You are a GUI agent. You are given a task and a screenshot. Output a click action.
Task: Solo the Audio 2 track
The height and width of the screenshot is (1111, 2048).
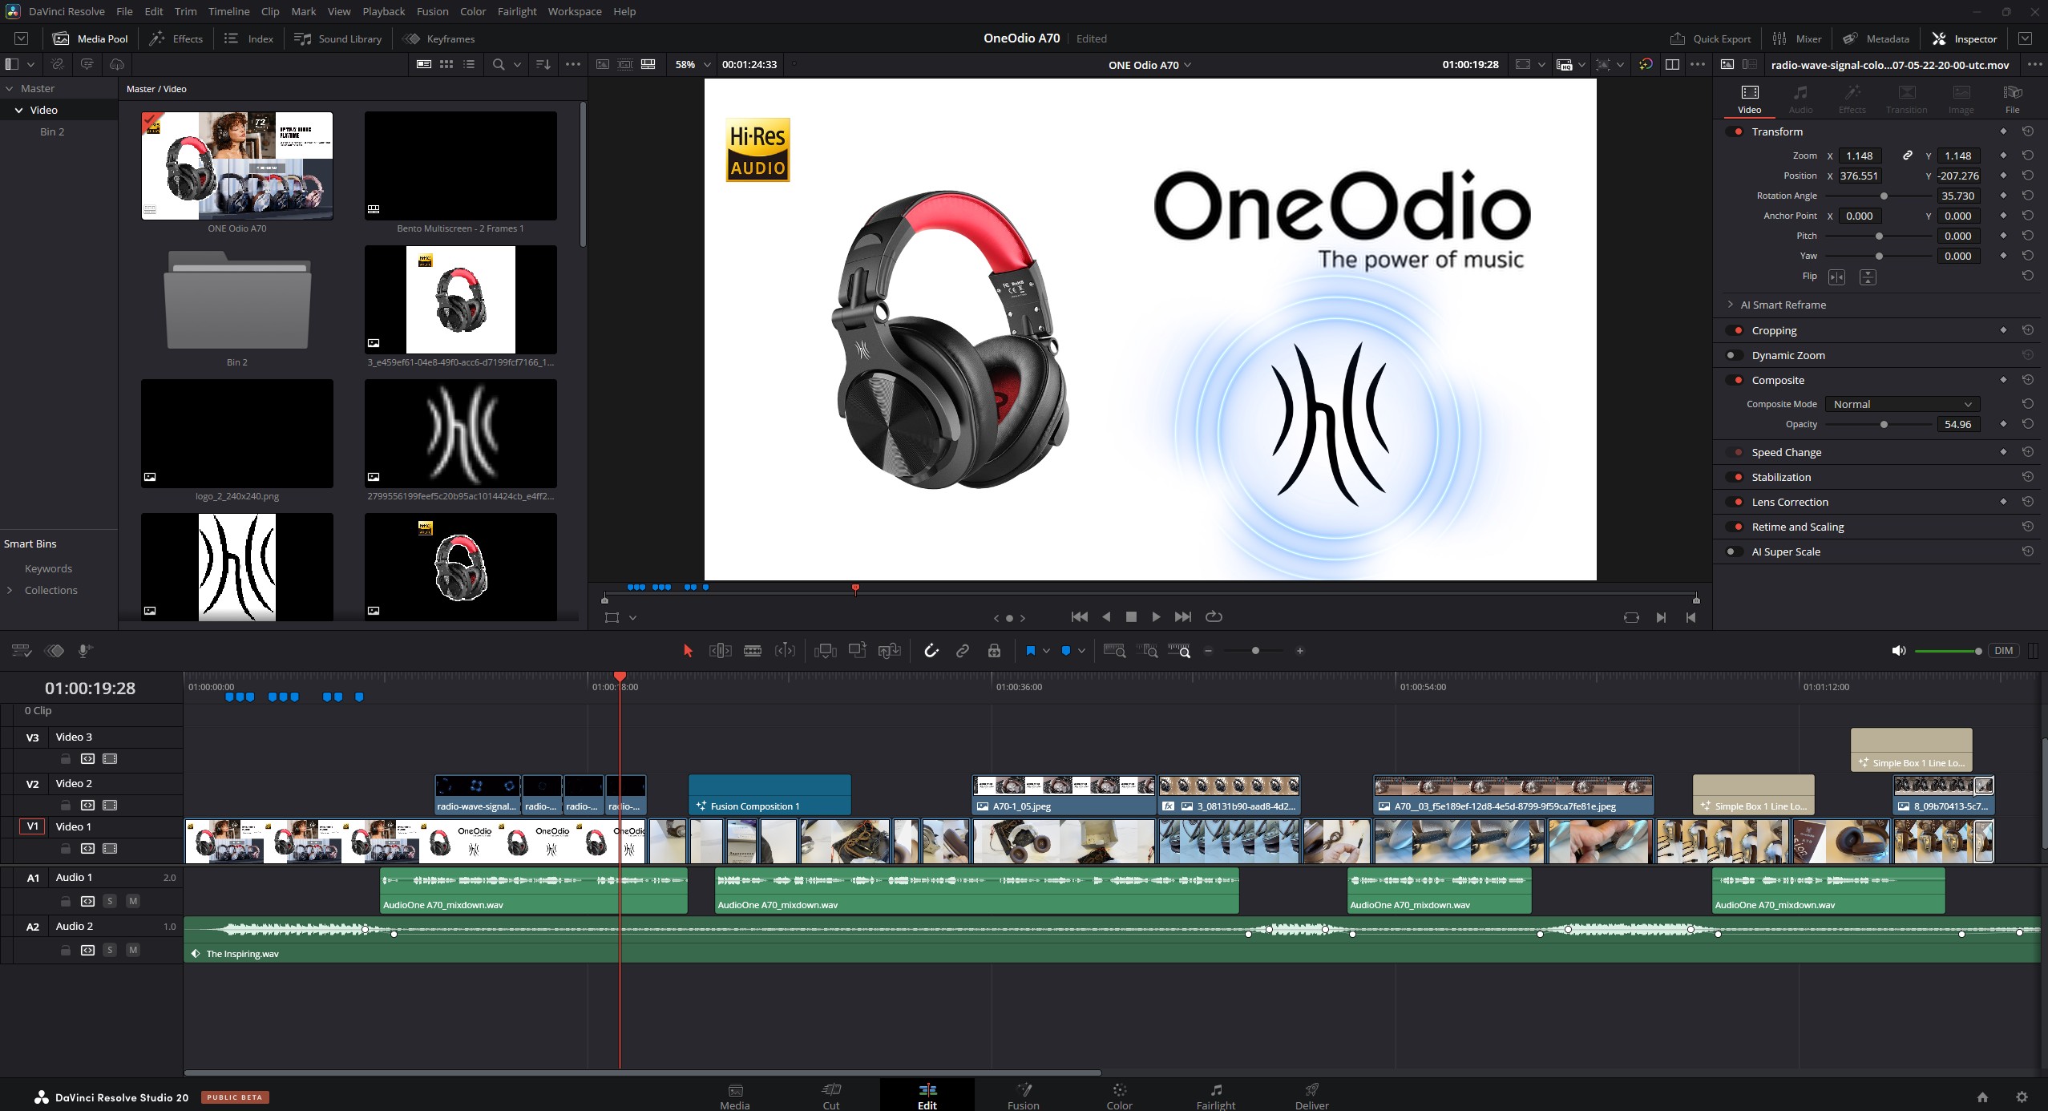(110, 950)
